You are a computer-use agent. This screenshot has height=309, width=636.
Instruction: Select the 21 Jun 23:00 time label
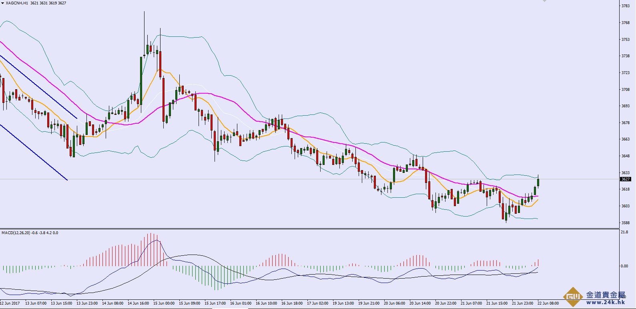click(x=522, y=303)
